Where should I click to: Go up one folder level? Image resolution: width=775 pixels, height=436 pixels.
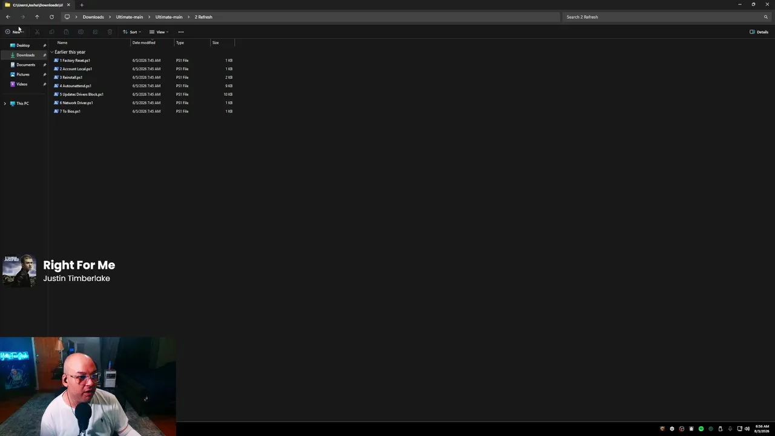[x=37, y=17]
